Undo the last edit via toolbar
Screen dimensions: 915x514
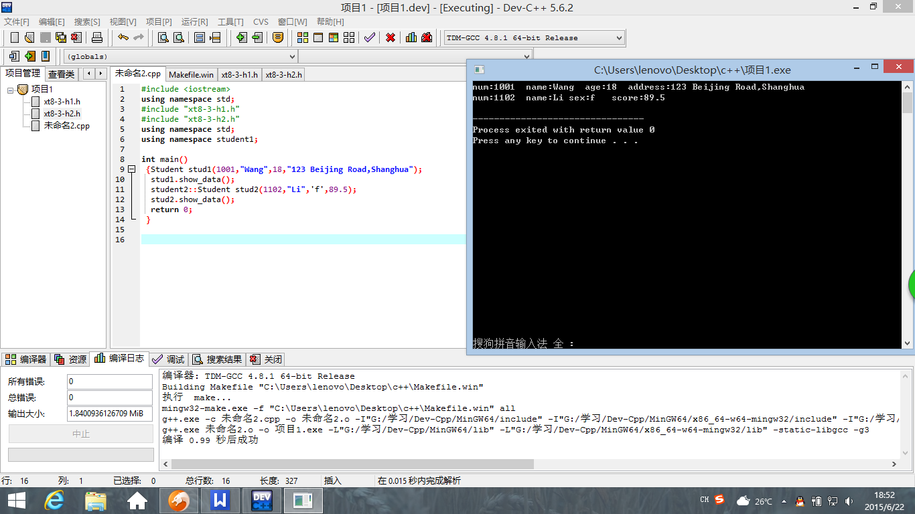[123, 37]
